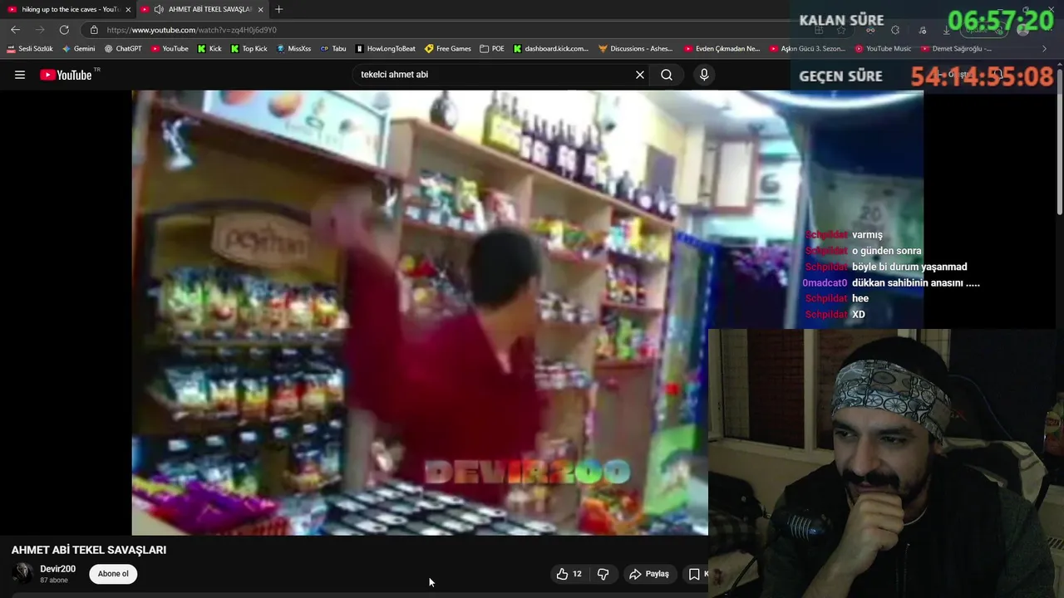The image size is (1064, 598).
Task: Expand the POE bookmarks folder
Action: tap(492, 49)
